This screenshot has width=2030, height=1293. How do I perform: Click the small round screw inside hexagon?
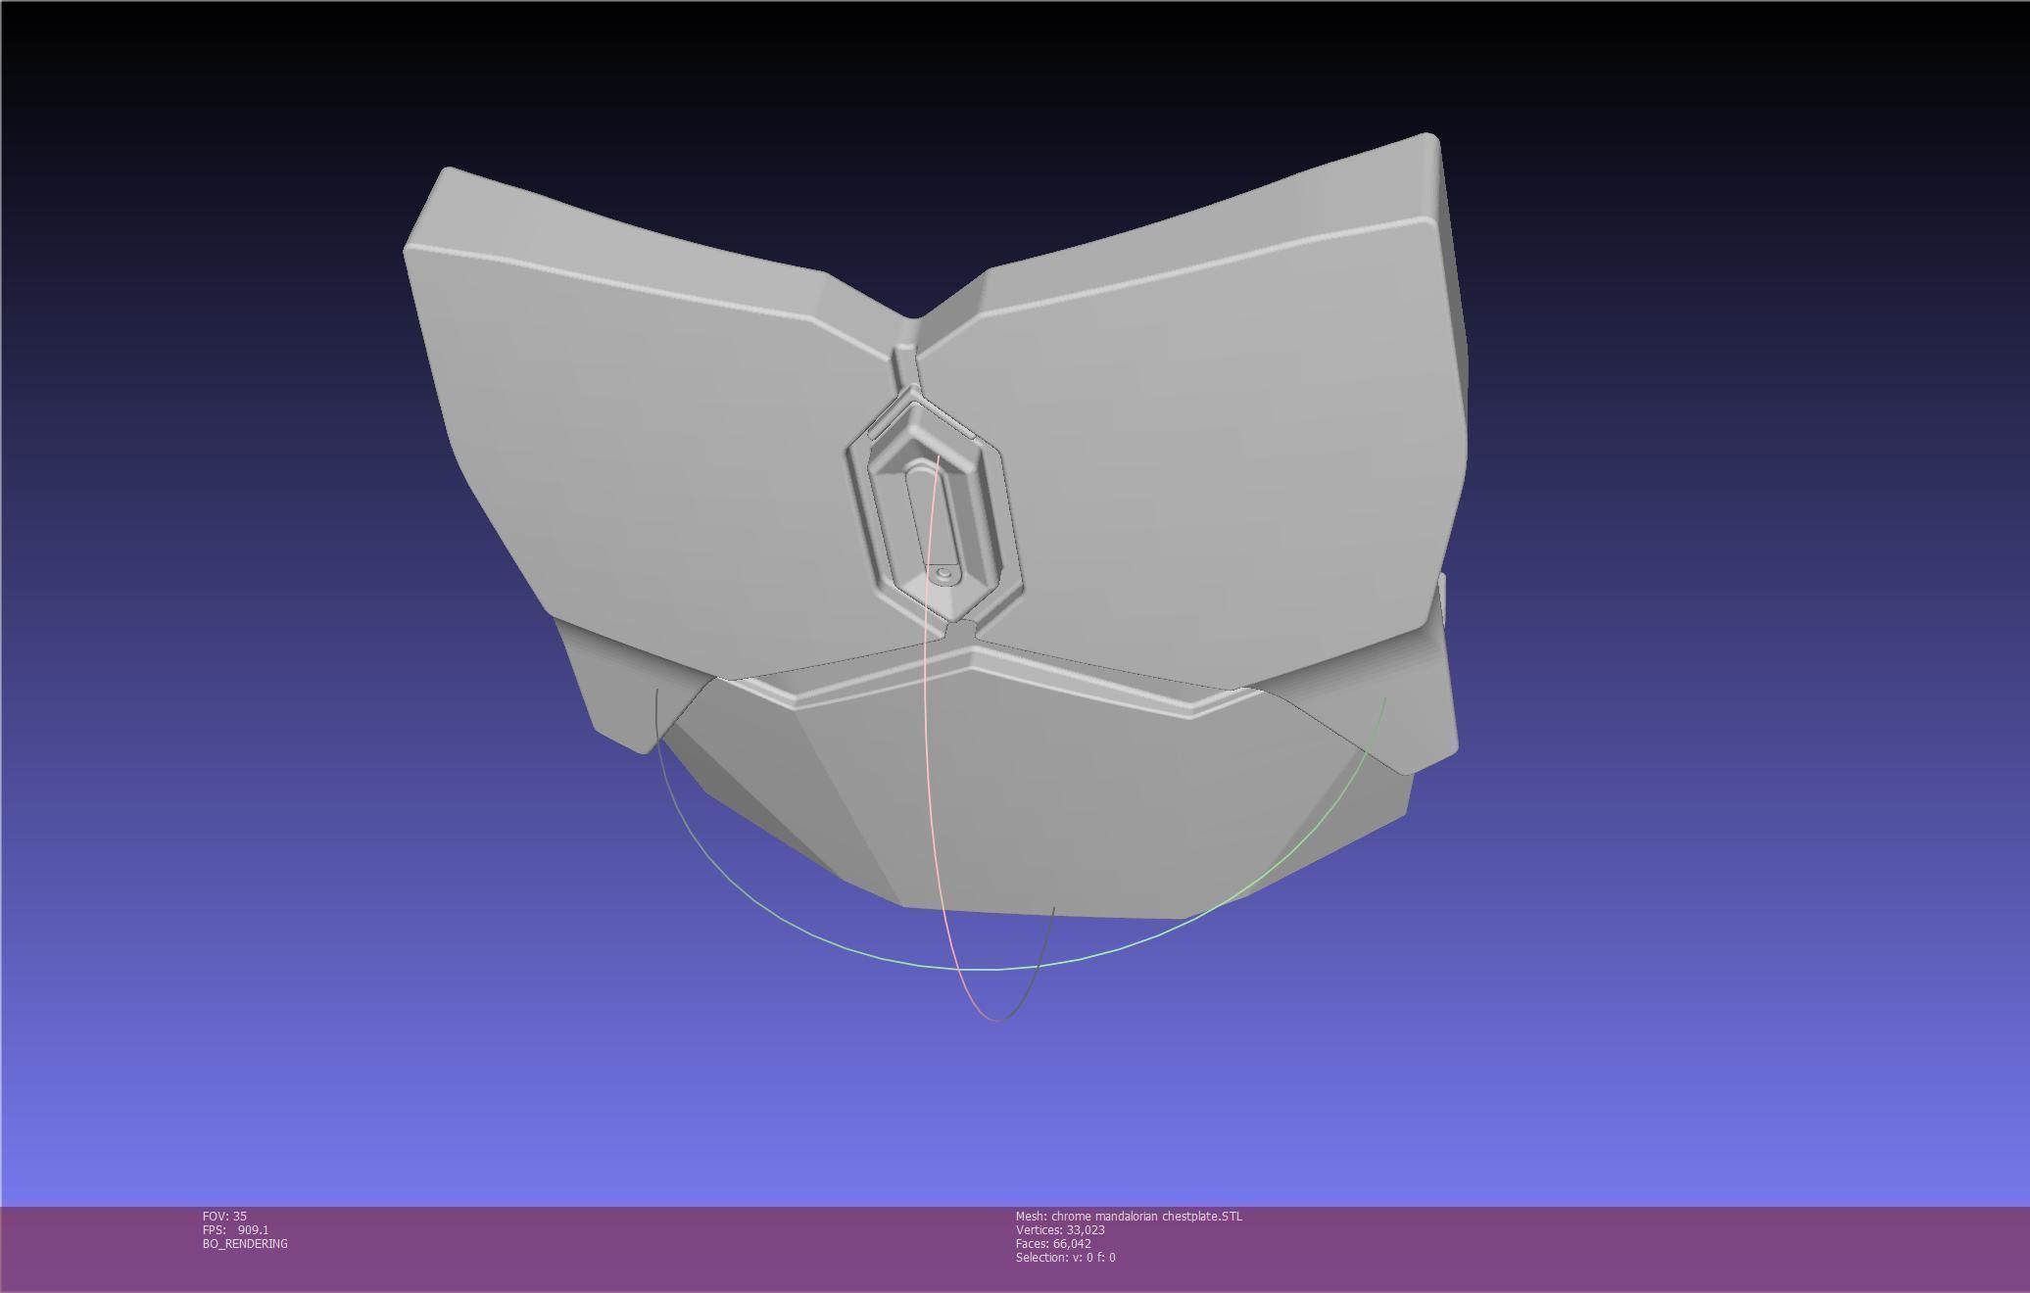(x=943, y=574)
